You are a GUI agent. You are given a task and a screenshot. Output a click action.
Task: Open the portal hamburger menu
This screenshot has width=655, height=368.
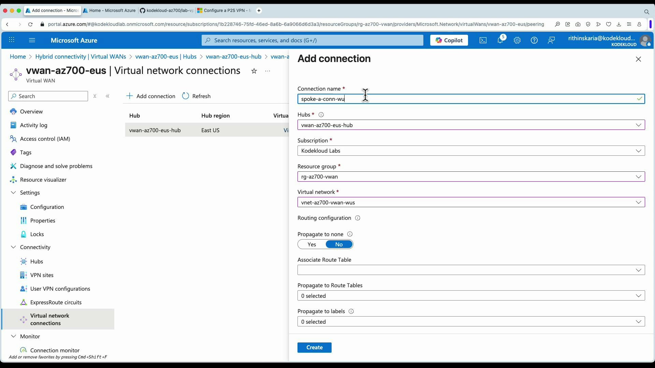click(32, 40)
